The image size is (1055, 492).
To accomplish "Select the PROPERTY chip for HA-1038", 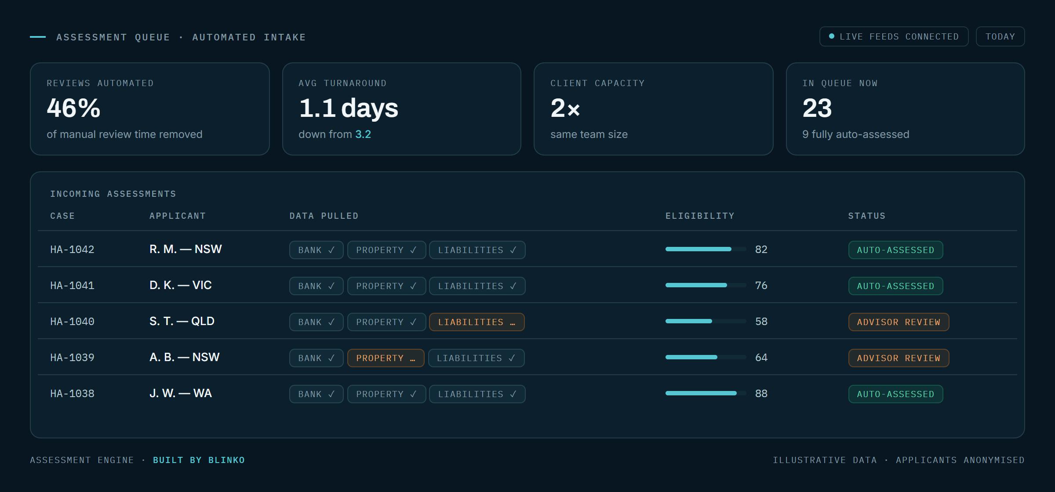I will click(386, 394).
